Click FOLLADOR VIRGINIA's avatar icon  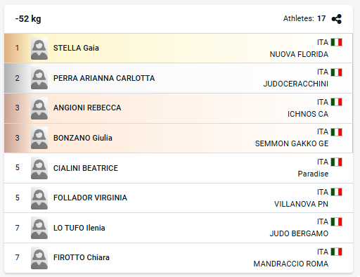(39, 198)
